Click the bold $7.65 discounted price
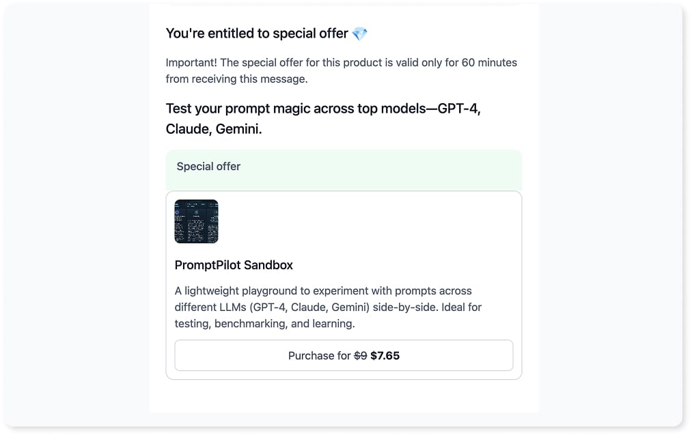This screenshot has width=692, height=436. point(385,355)
